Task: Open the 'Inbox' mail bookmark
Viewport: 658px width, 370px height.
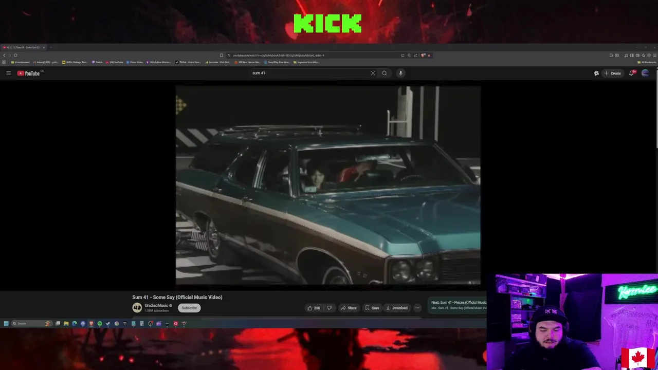Action: click(46, 62)
